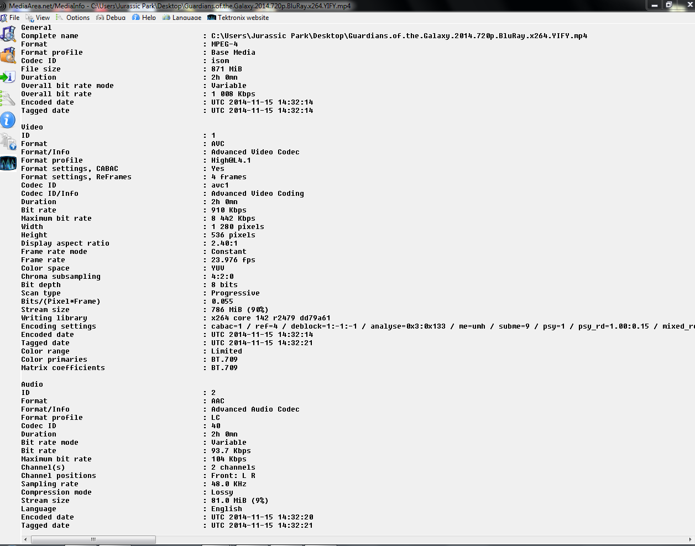695x546 pixels.
Task: Click the '0.055' bits per pixel value
Action: point(222,301)
